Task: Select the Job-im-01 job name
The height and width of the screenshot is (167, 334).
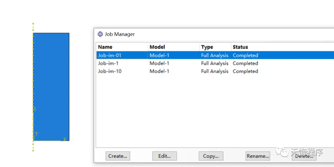Action: point(110,55)
